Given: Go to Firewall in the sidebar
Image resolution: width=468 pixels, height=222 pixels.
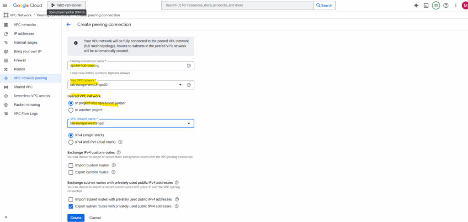Looking at the screenshot, I should pyautogui.click(x=20, y=60).
